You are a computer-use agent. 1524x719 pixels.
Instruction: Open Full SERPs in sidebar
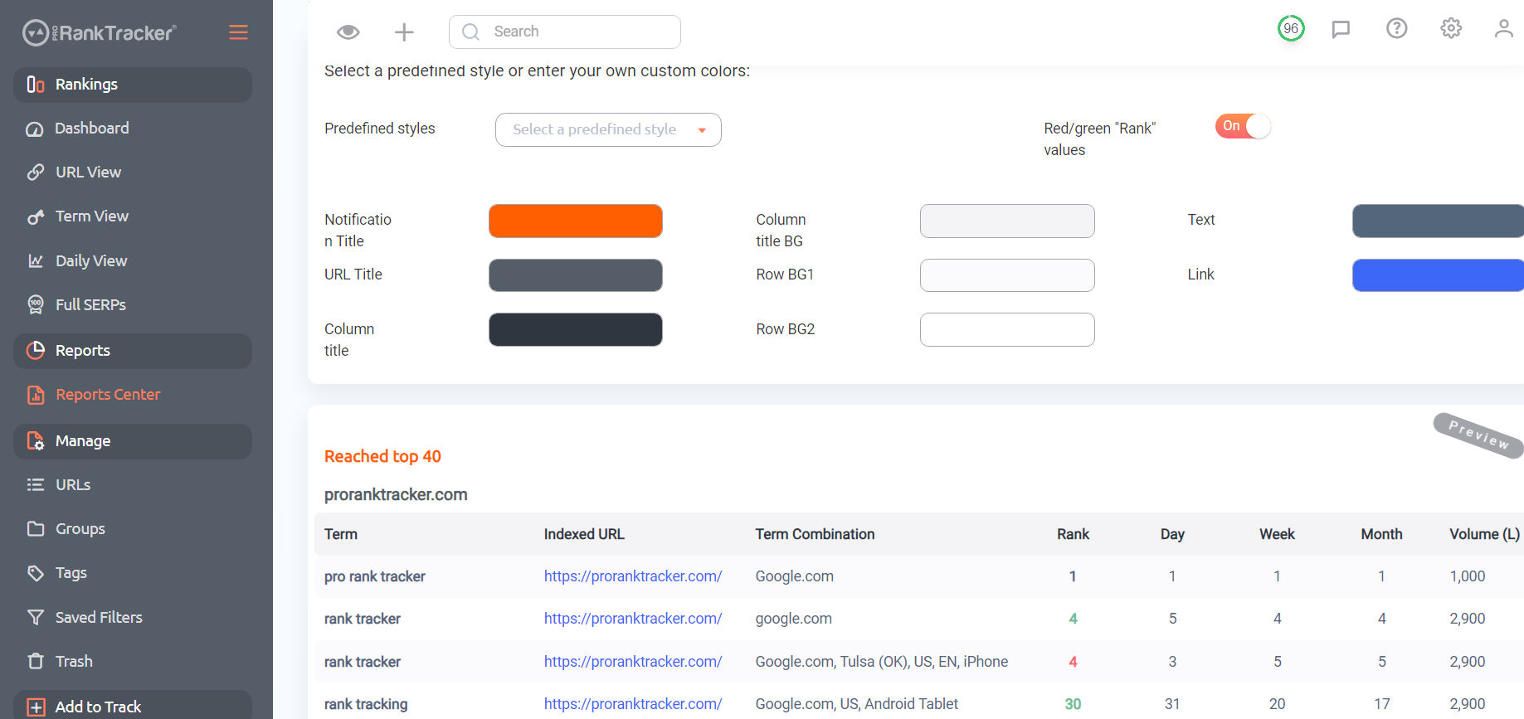(90, 305)
